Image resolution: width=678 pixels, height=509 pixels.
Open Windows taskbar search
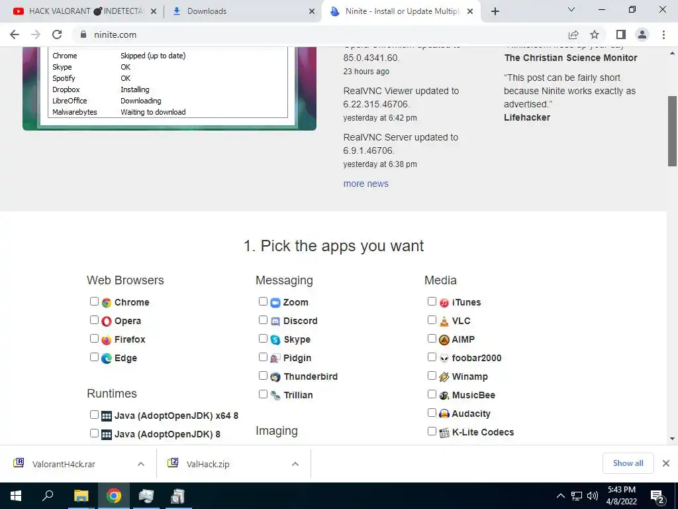[x=48, y=496]
